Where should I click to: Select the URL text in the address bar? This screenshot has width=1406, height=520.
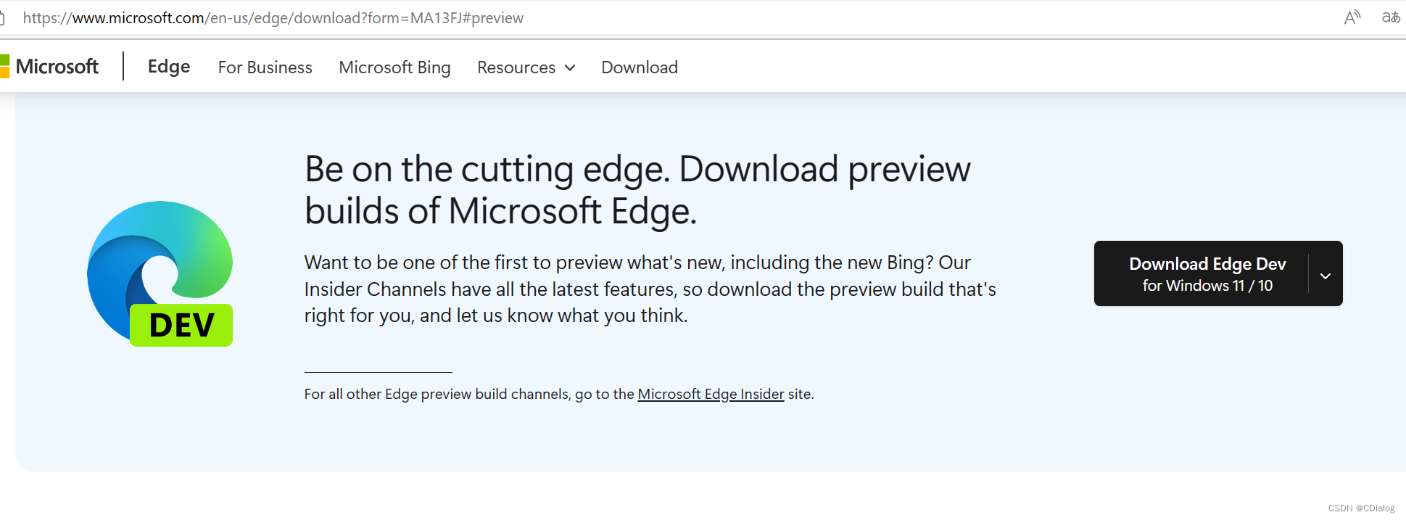pos(273,17)
